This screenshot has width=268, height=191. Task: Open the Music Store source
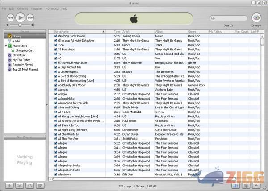coord(20,46)
